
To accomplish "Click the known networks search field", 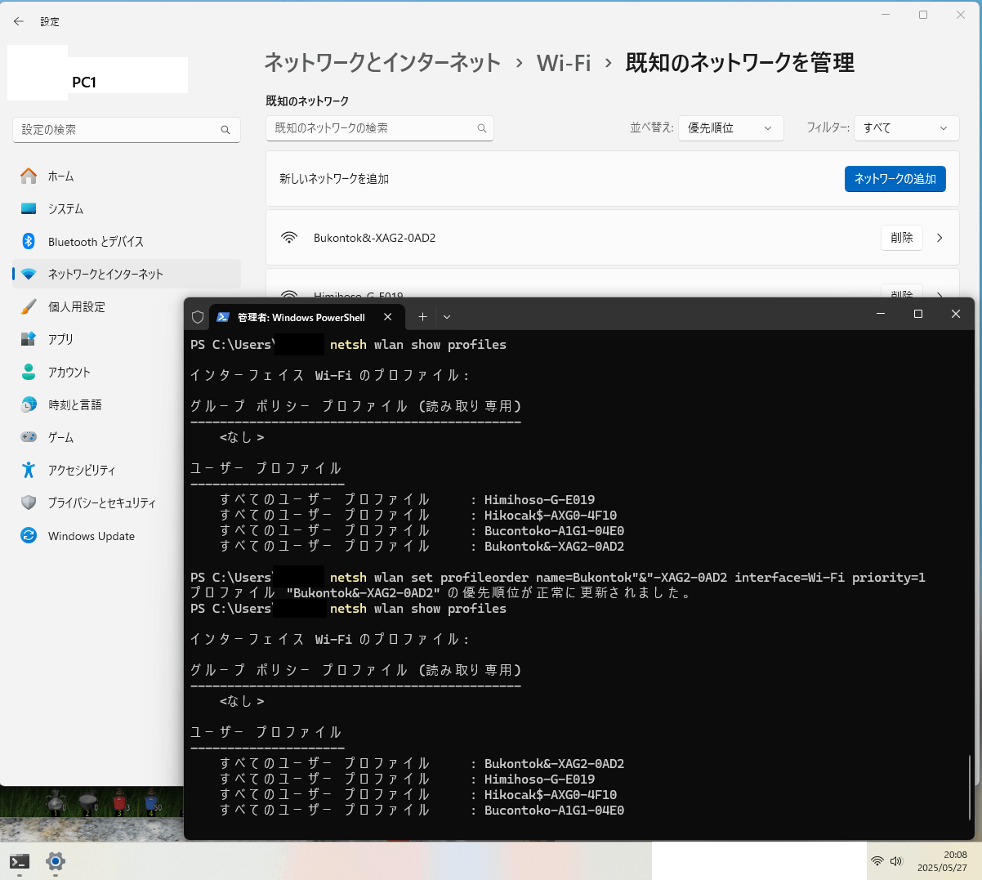I will click(x=380, y=128).
